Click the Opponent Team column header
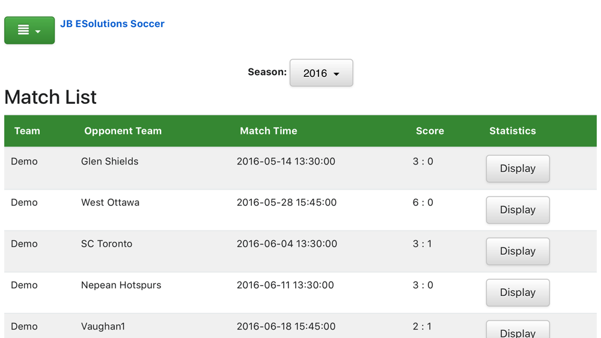The height and width of the screenshot is (338, 601). (123, 131)
